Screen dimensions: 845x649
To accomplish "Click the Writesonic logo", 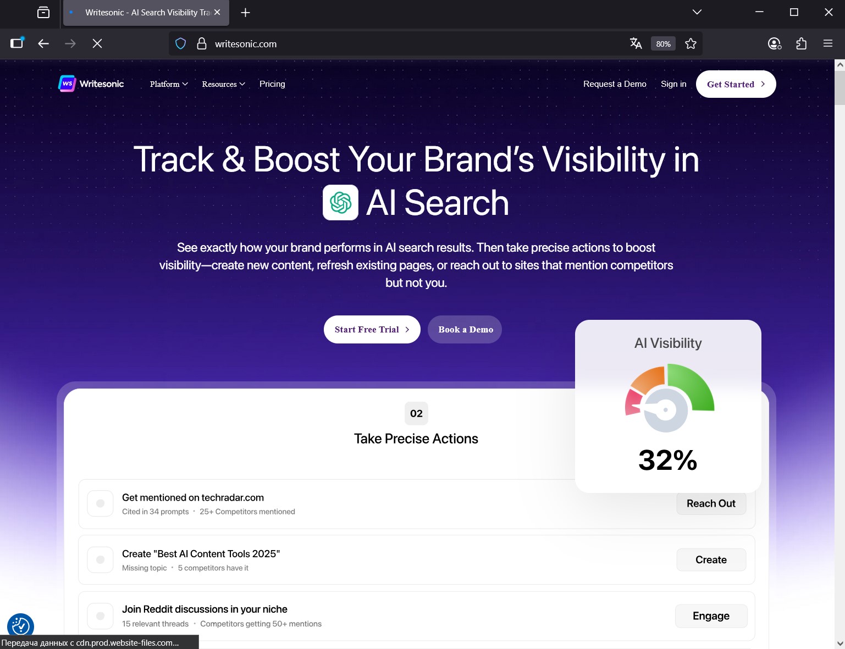I will [x=91, y=84].
